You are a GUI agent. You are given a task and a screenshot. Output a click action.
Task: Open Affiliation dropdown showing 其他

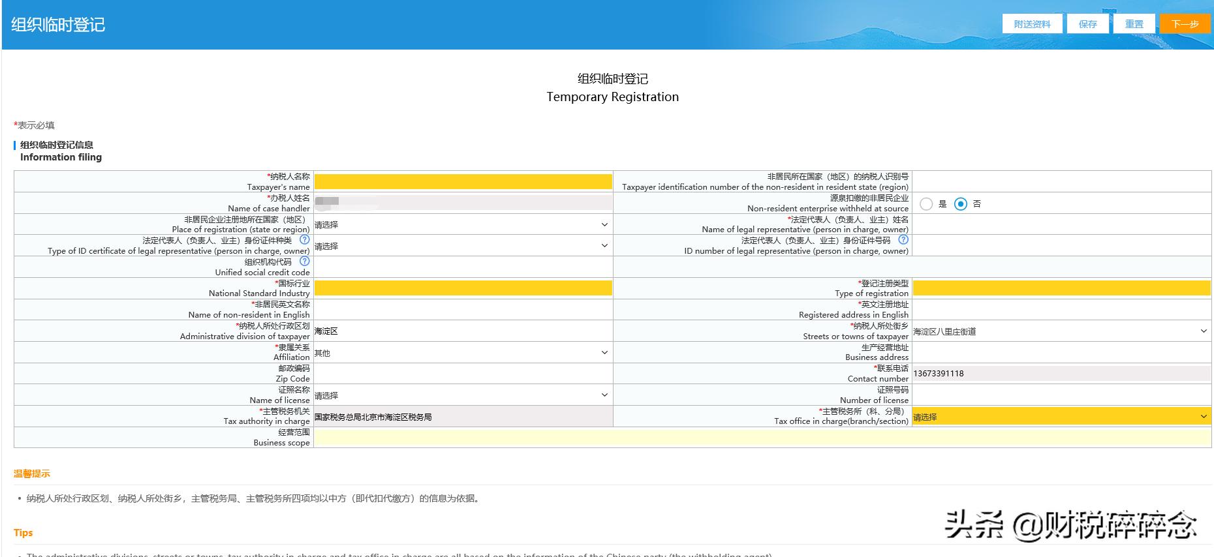(x=462, y=353)
